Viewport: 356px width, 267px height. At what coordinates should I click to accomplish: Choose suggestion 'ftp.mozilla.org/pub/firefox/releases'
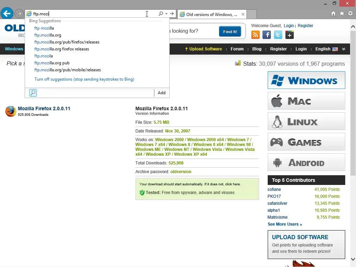(x=97, y=42)
